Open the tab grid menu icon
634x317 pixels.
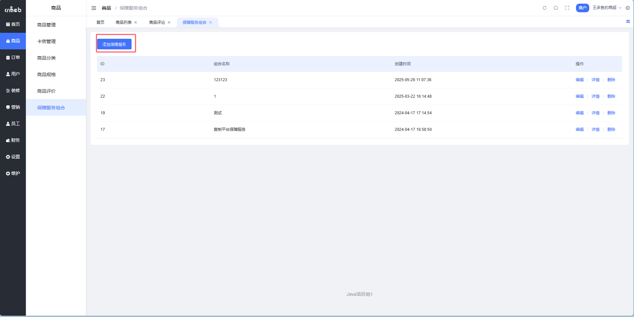pos(628,22)
